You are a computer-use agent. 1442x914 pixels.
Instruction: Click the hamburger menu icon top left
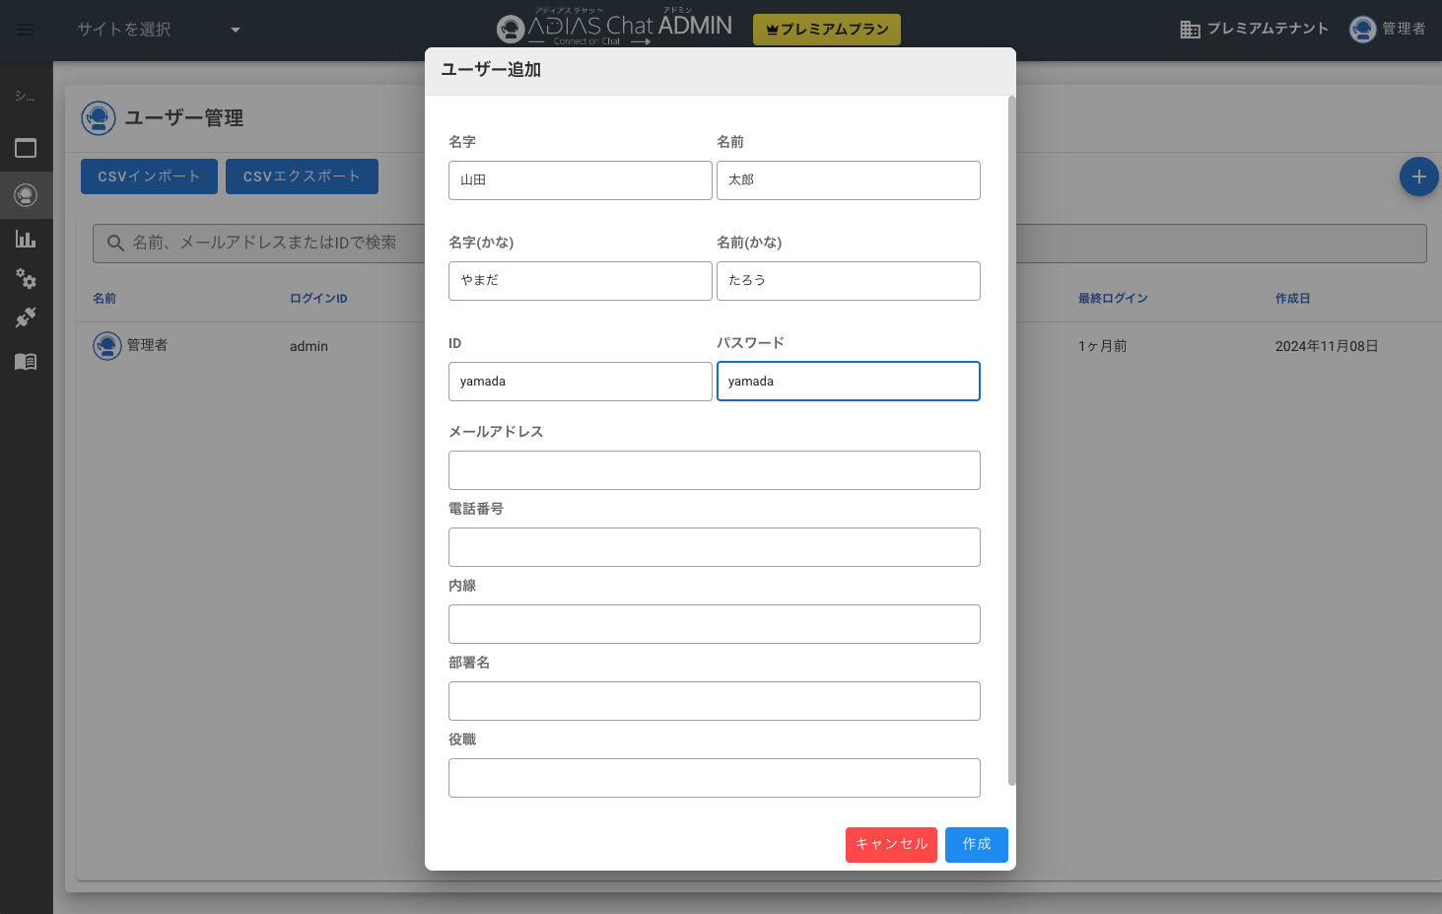pyautogui.click(x=25, y=29)
